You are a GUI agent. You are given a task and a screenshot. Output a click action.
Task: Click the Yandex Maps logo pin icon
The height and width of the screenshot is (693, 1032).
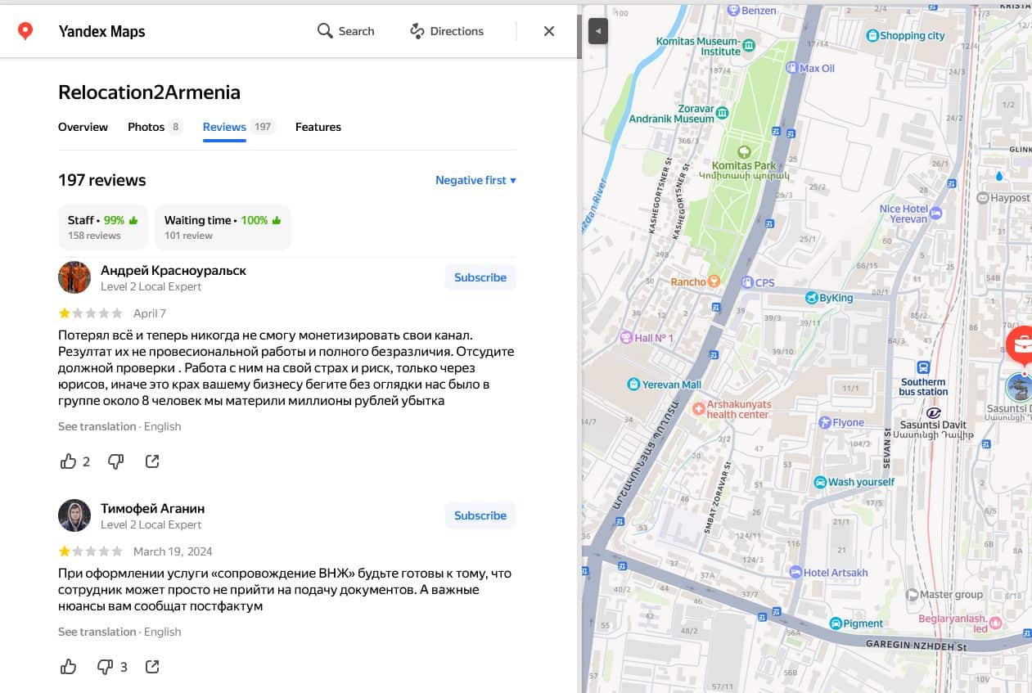(25, 31)
